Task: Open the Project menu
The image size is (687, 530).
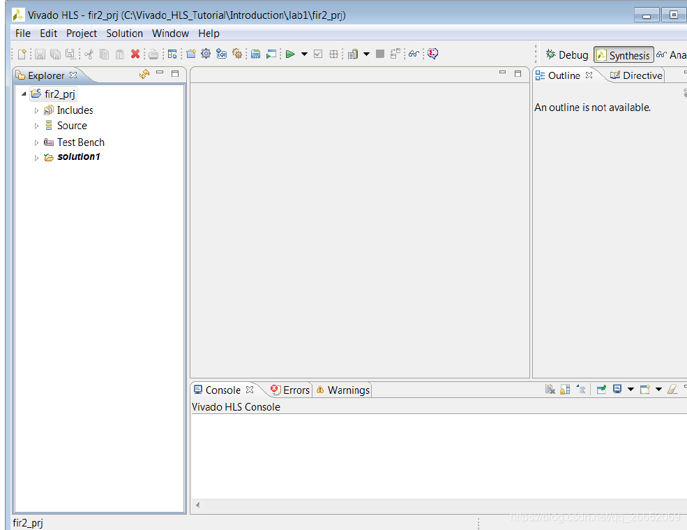Action: click(x=82, y=34)
